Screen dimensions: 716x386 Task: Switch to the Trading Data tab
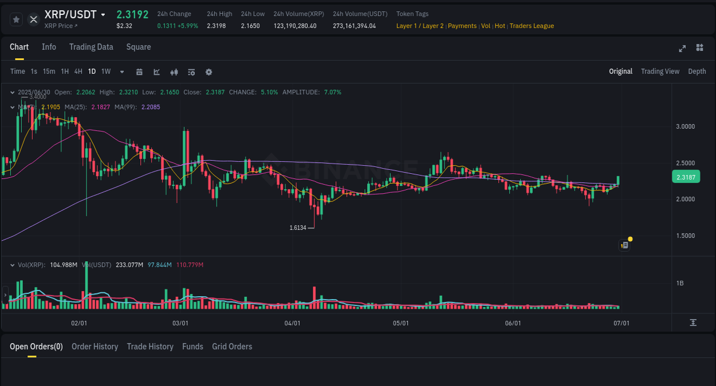pyautogui.click(x=91, y=47)
